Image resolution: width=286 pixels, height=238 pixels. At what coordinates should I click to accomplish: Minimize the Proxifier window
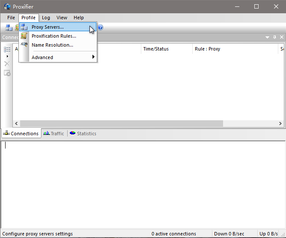click(x=237, y=6)
